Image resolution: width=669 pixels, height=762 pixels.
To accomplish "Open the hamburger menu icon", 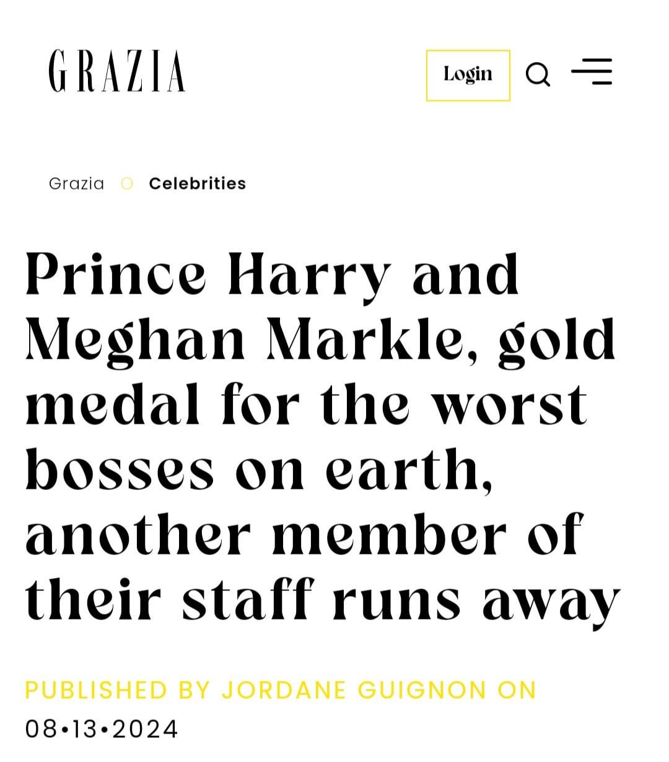I will [592, 72].
